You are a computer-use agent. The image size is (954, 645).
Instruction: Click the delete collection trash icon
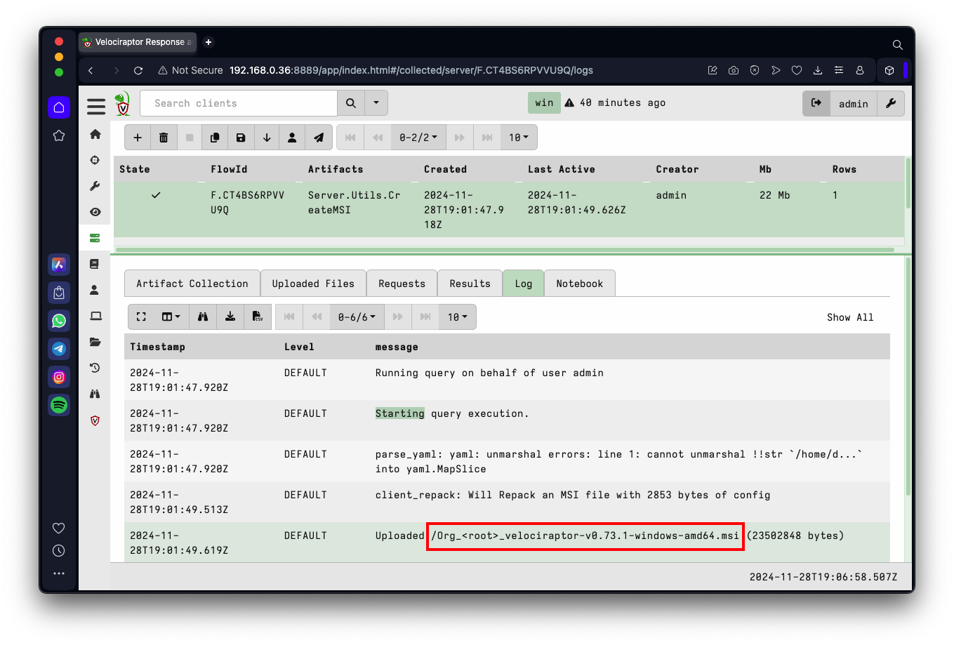tap(164, 138)
